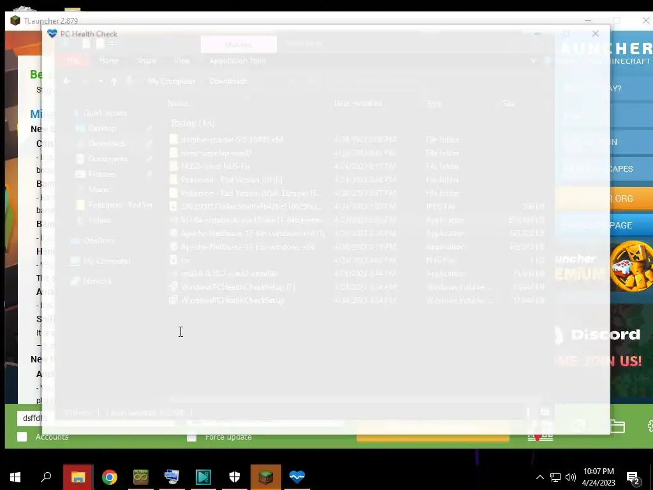The height and width of the screenshot is (490, 653).
Task: Go up one folder level in Explorer
Action: point(114,81)
